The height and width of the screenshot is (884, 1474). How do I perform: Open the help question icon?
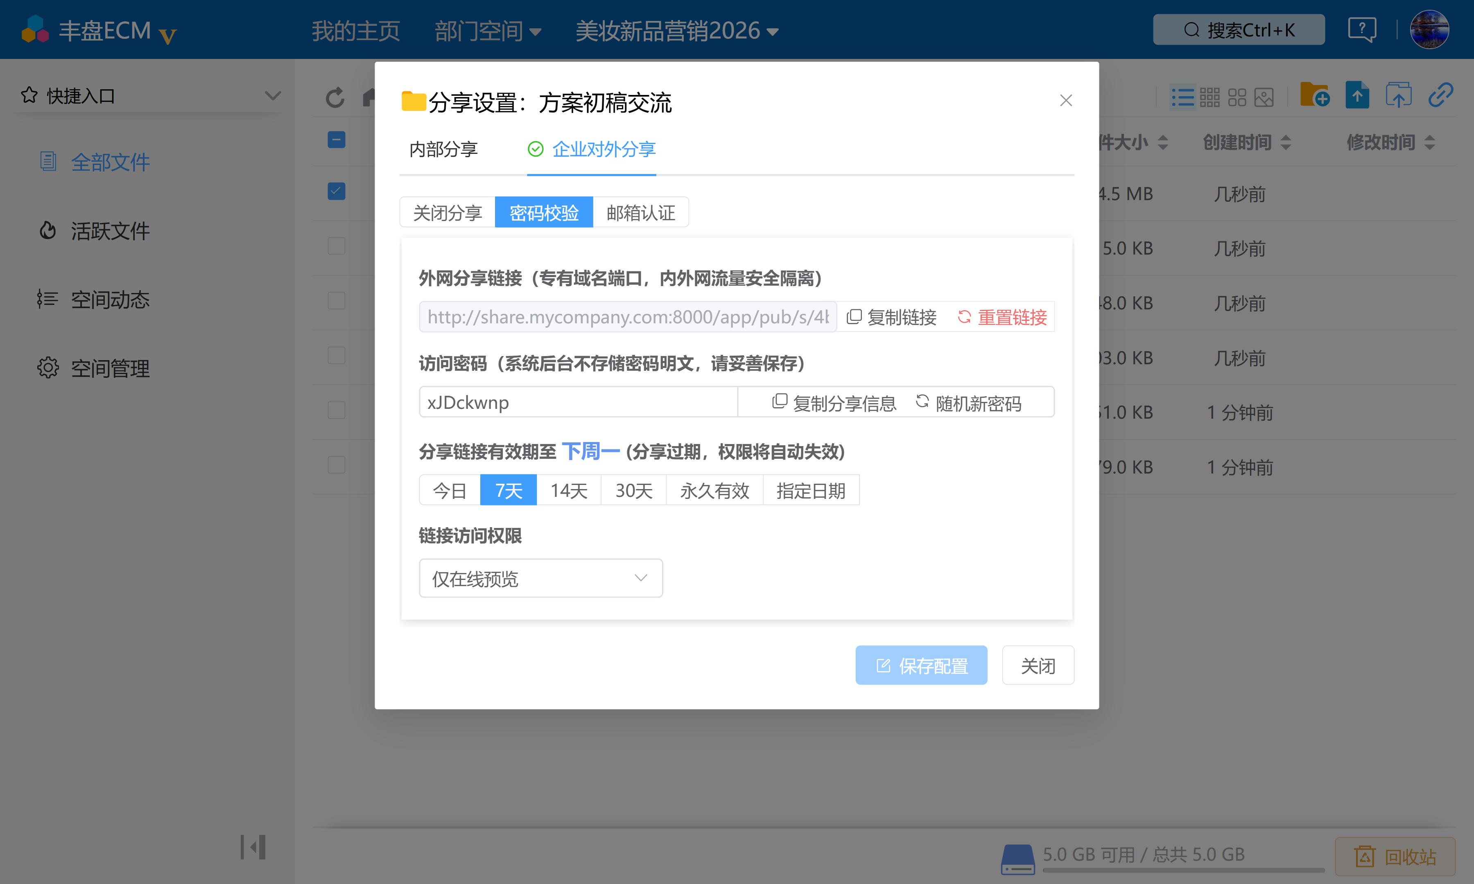(x=1362, y=29)
